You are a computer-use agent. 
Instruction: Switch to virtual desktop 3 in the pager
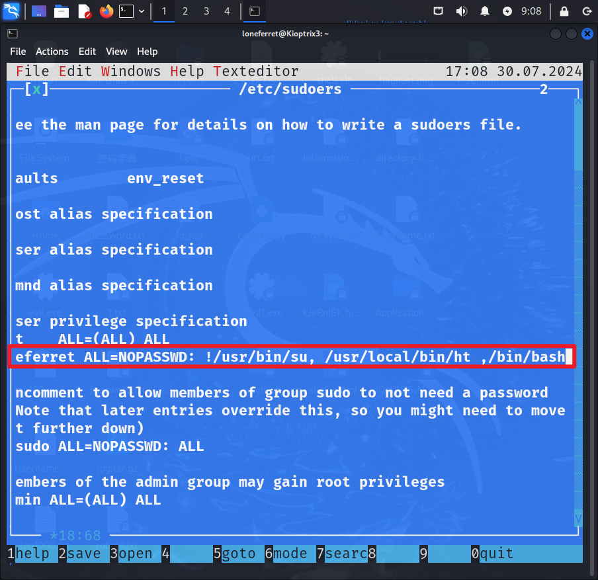(x=207, y=11)
